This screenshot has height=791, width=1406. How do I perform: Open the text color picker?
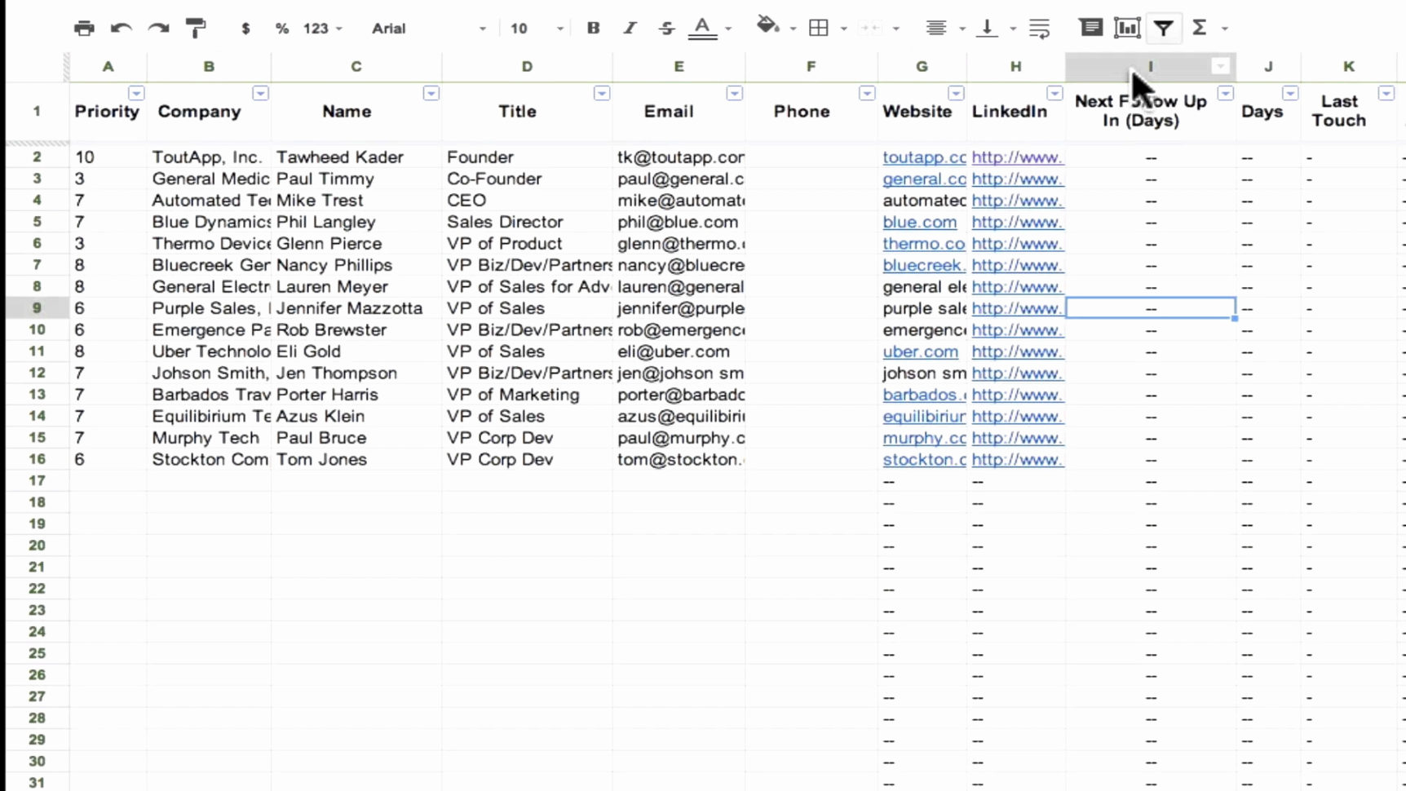click(x=703, y=27)
